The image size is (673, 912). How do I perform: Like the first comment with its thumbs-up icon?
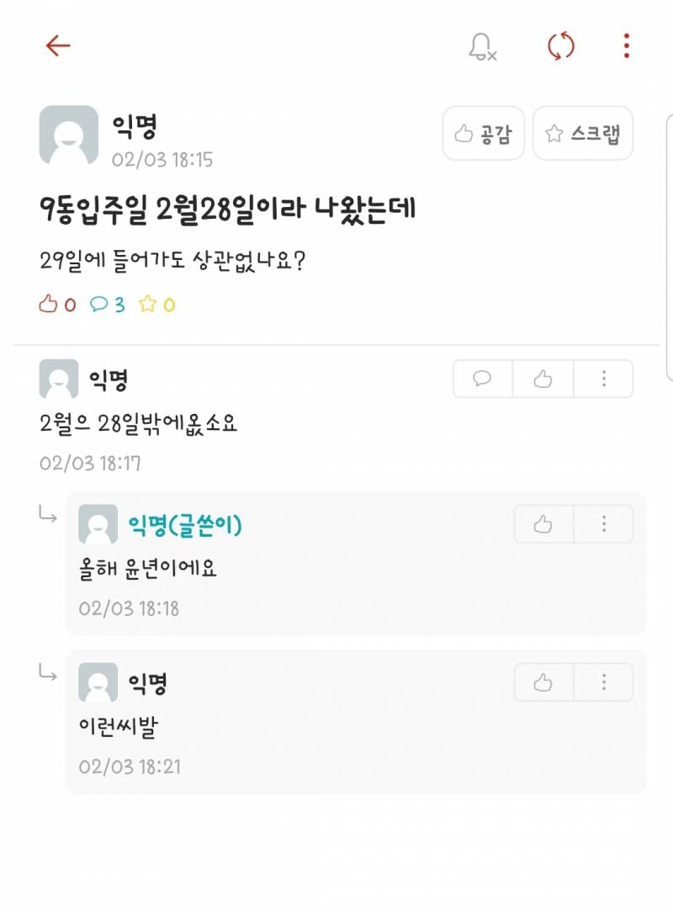pos(542,379)
